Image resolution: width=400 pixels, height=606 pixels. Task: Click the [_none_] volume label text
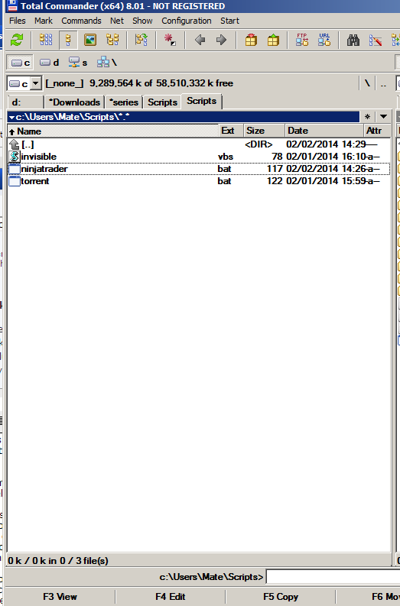(x=64, y=83)
